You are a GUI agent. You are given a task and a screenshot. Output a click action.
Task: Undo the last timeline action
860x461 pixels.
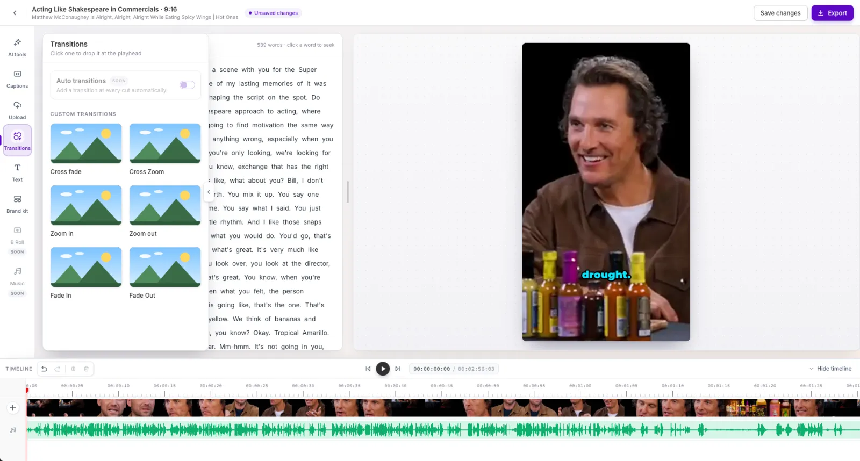[44, 369]
